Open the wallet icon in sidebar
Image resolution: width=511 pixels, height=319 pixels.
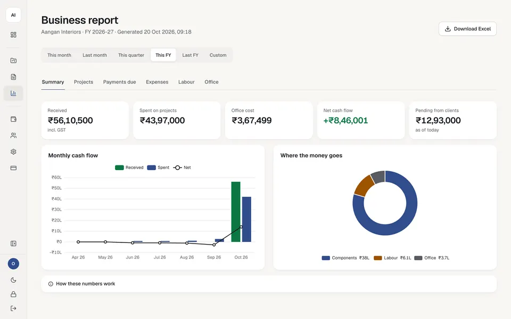tap(13, 119)
